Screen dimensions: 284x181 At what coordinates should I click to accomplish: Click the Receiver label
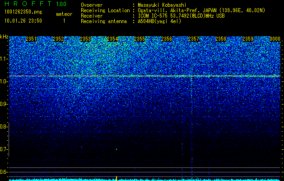[x=92, y=16]
